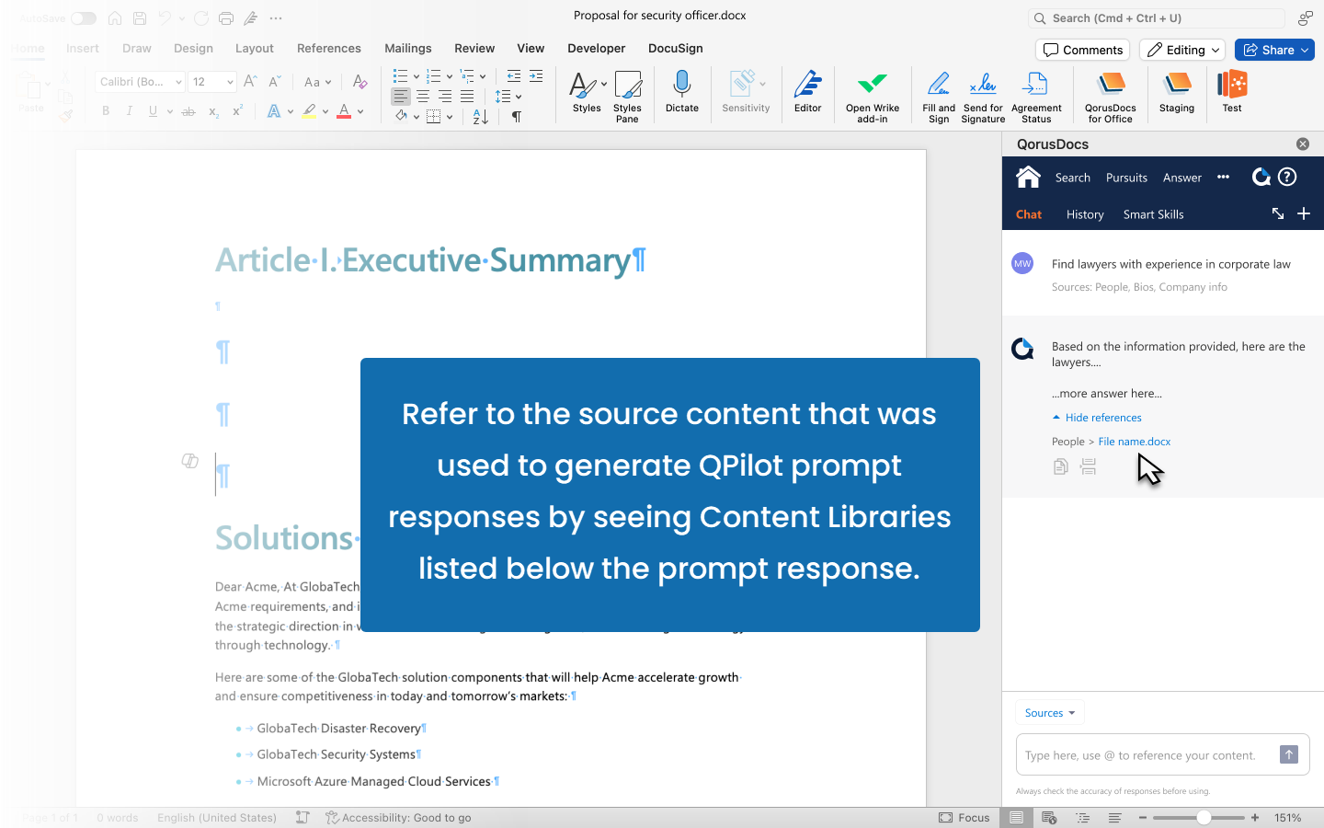Send the chat prompt
This screenshot has height=828, width=1324.
[x=1289, y=754]
